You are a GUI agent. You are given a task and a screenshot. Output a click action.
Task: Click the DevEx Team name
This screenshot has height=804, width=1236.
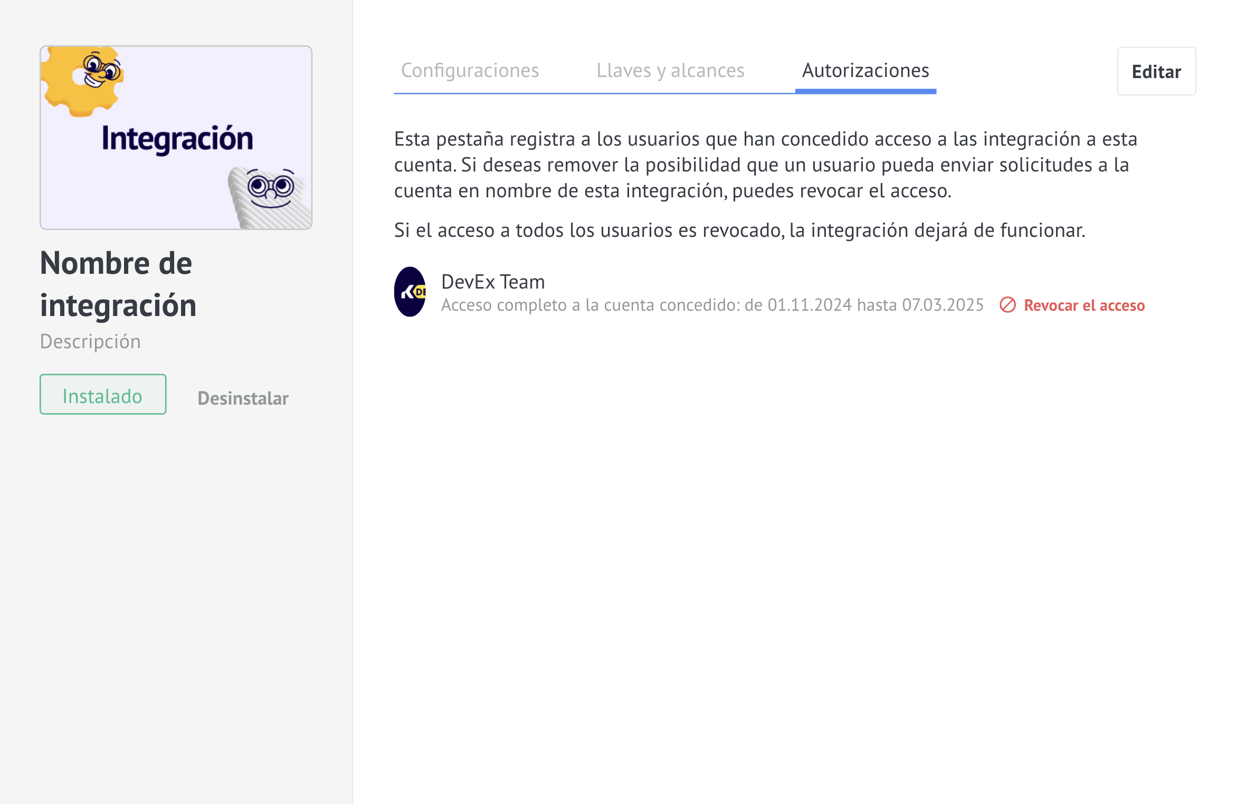pos(493,282)
